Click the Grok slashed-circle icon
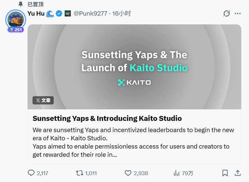Screen dimensions: 249x182 (226, 13)
